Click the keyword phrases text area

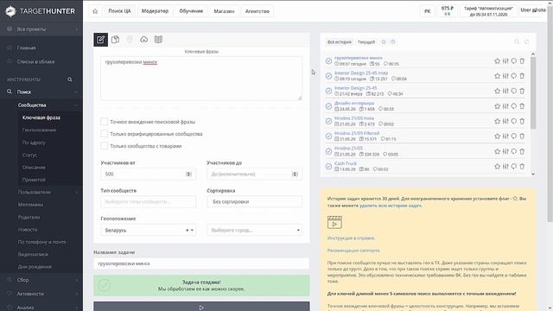click(201, 79)
